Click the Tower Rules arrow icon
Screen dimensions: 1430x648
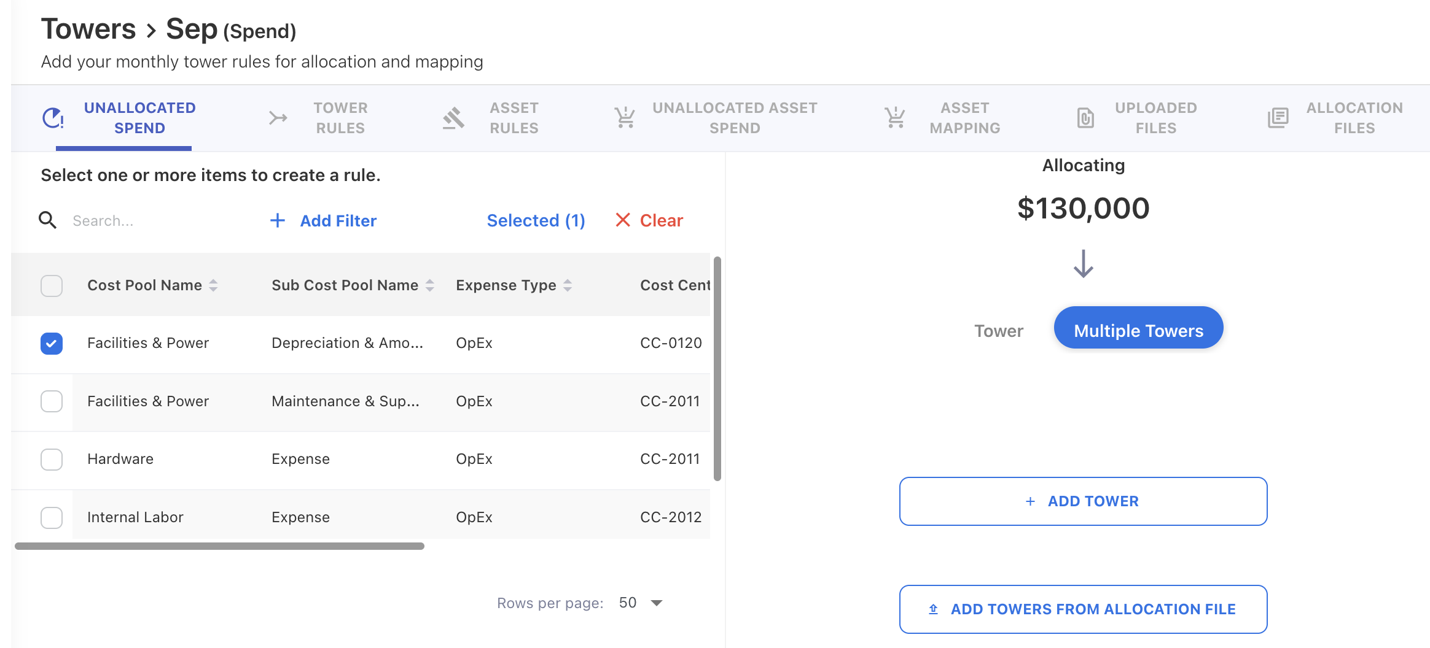click(x=278, y=118)
